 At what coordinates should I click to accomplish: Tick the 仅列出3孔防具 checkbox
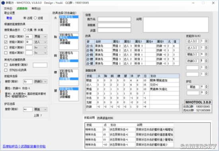click(x=6, y=70)
